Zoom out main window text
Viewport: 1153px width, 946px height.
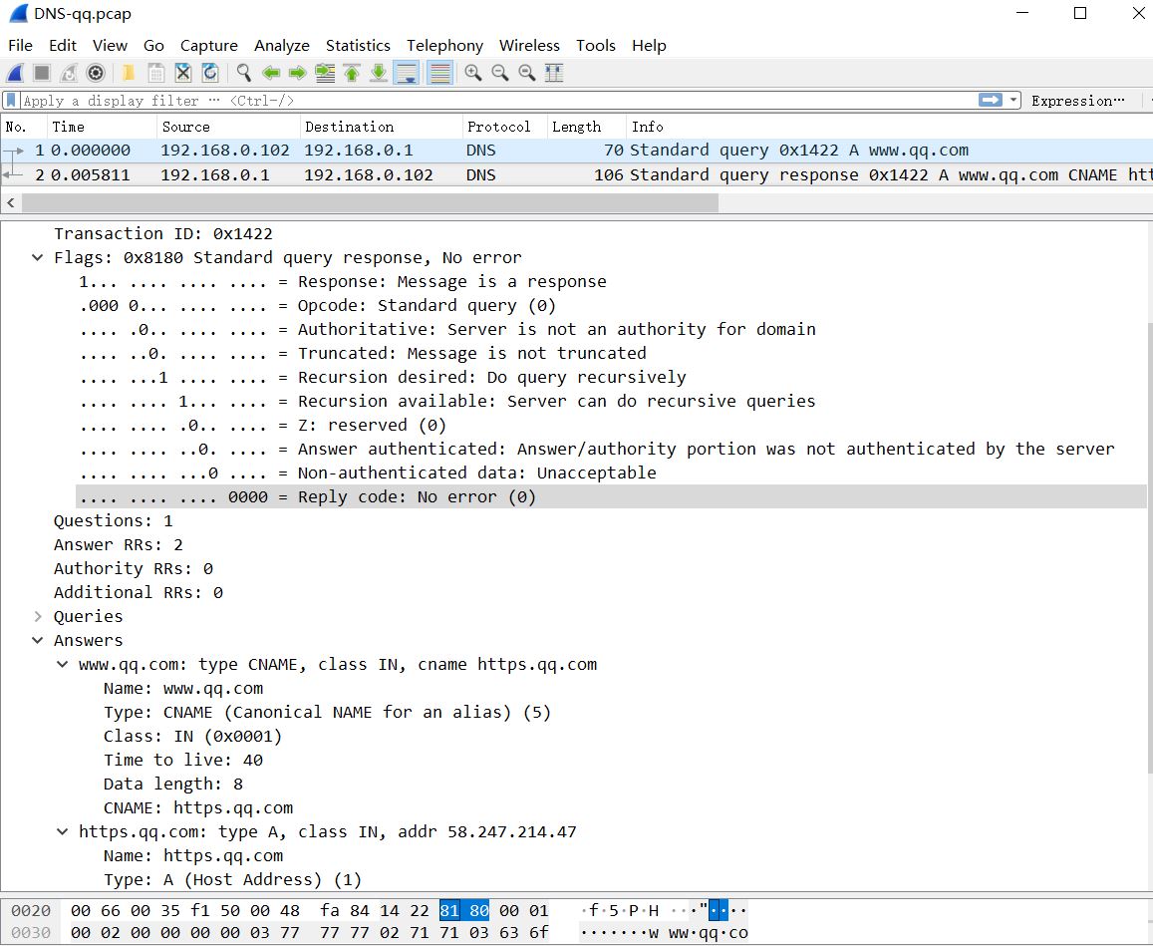500,73
